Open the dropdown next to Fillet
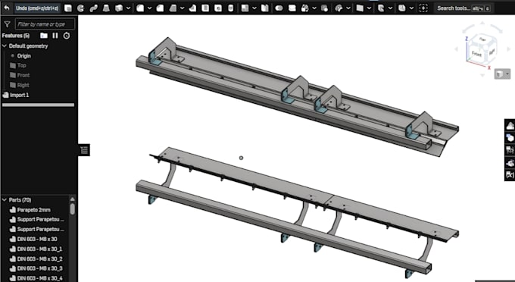 click(149, 8)
